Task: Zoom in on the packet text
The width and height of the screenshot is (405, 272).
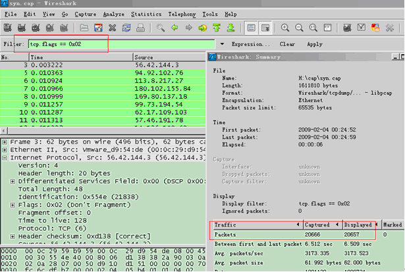Action: point(285,28)
